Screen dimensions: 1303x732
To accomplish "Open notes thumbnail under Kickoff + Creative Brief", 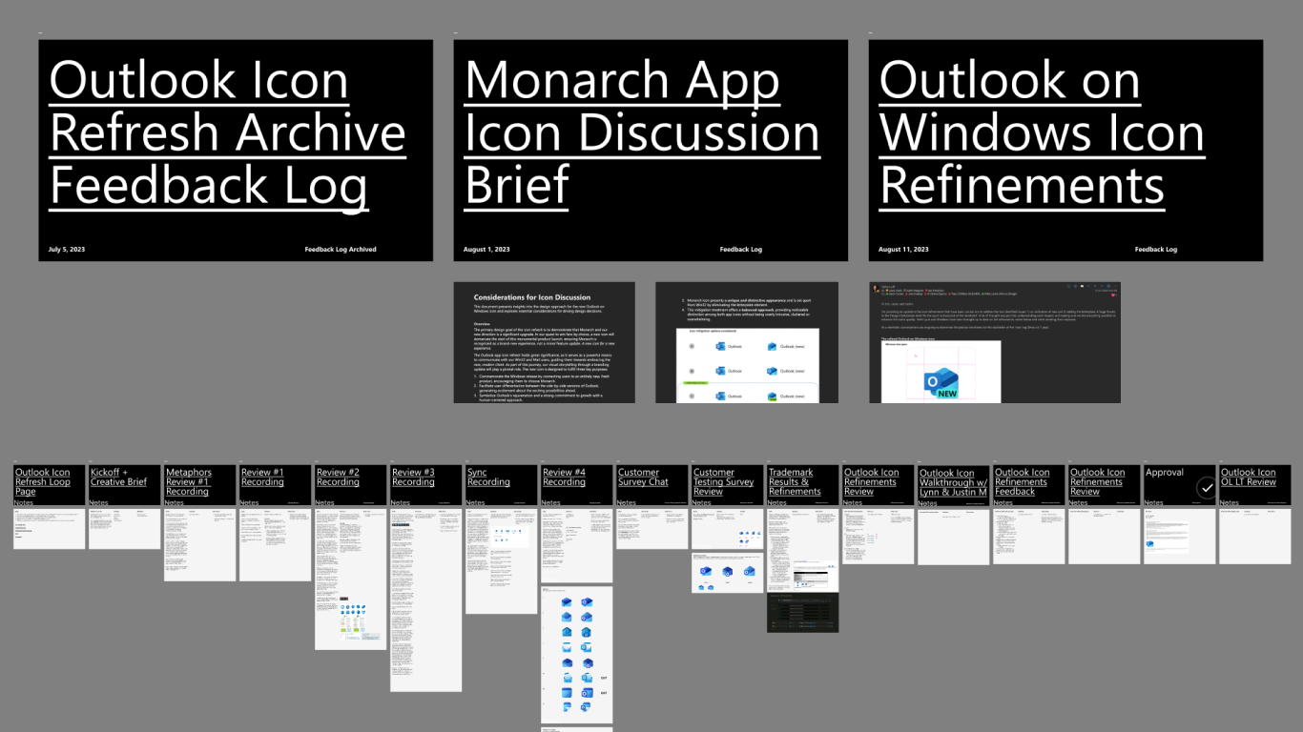I will coord(124,529).
